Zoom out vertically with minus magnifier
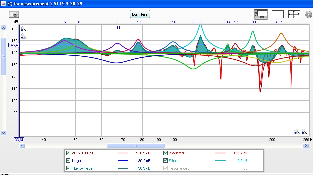 click(23, 36)
